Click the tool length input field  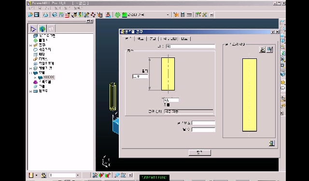click(x=140, y=76)
